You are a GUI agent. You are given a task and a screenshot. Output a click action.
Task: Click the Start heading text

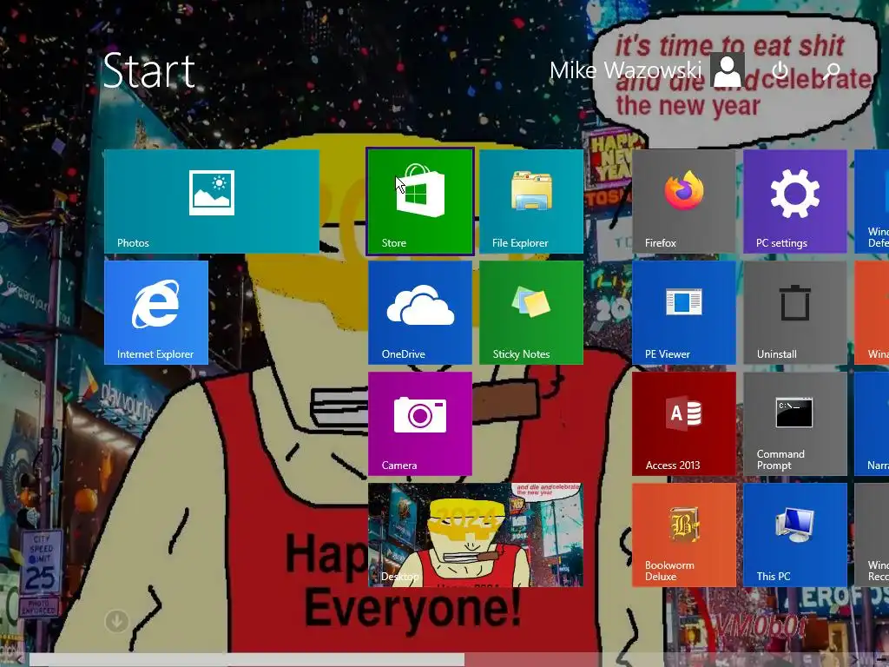tap(149, 70)
